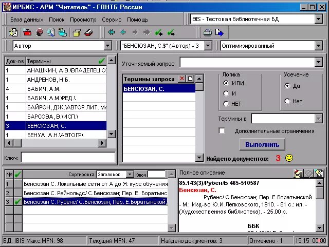
Task: Click the green checkmark header in results list
Action: pos(18,174)
